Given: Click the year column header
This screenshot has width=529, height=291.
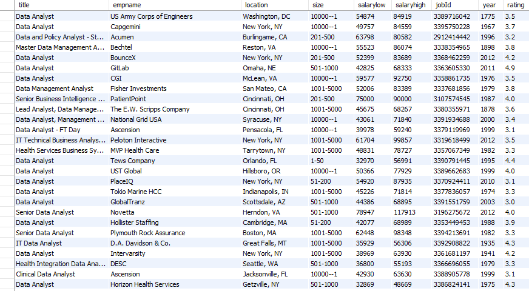Looking at the screenshot, I should point(491,5).
